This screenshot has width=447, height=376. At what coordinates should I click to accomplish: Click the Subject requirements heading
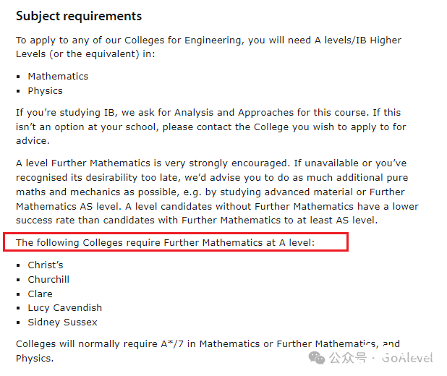tap(79, 16)
